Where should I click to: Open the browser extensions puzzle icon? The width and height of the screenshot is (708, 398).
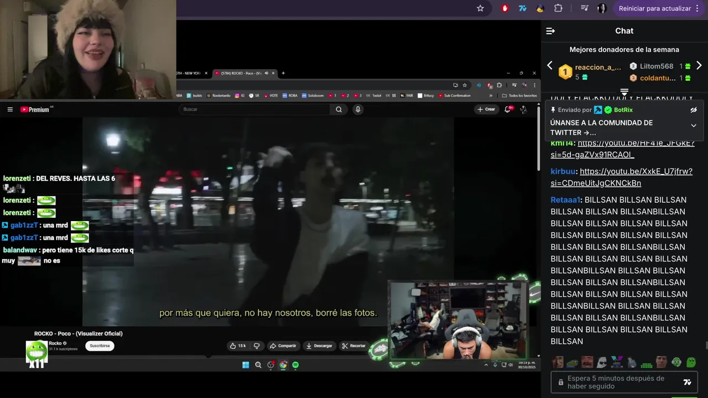coord(558,8)
